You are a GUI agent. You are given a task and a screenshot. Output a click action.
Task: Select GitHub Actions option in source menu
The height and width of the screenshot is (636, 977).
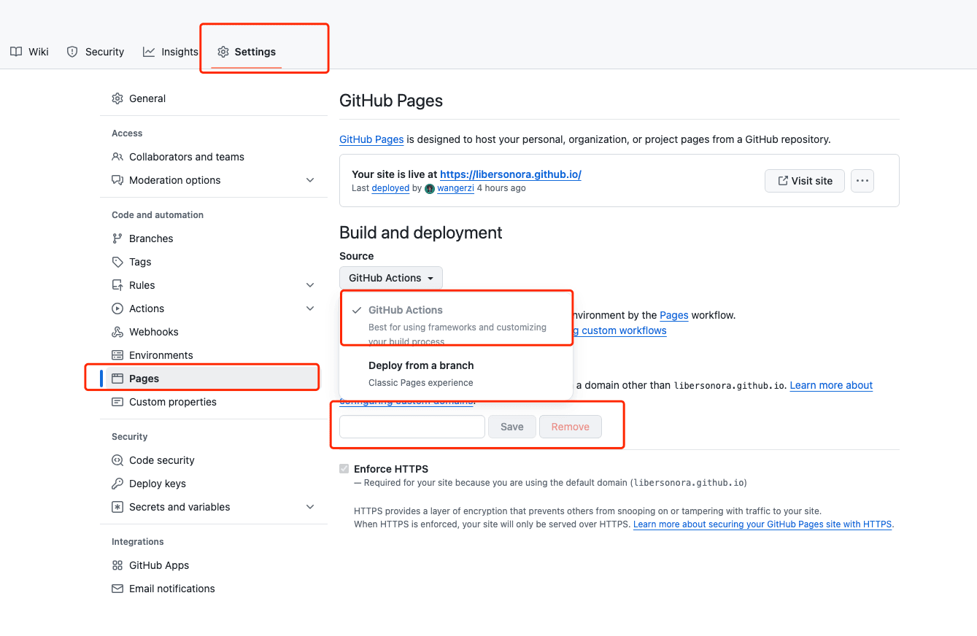456,319
